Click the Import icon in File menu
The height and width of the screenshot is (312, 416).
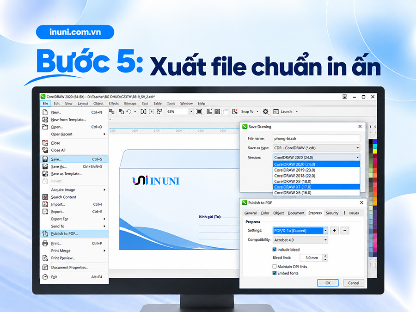(x=45, y=204)
